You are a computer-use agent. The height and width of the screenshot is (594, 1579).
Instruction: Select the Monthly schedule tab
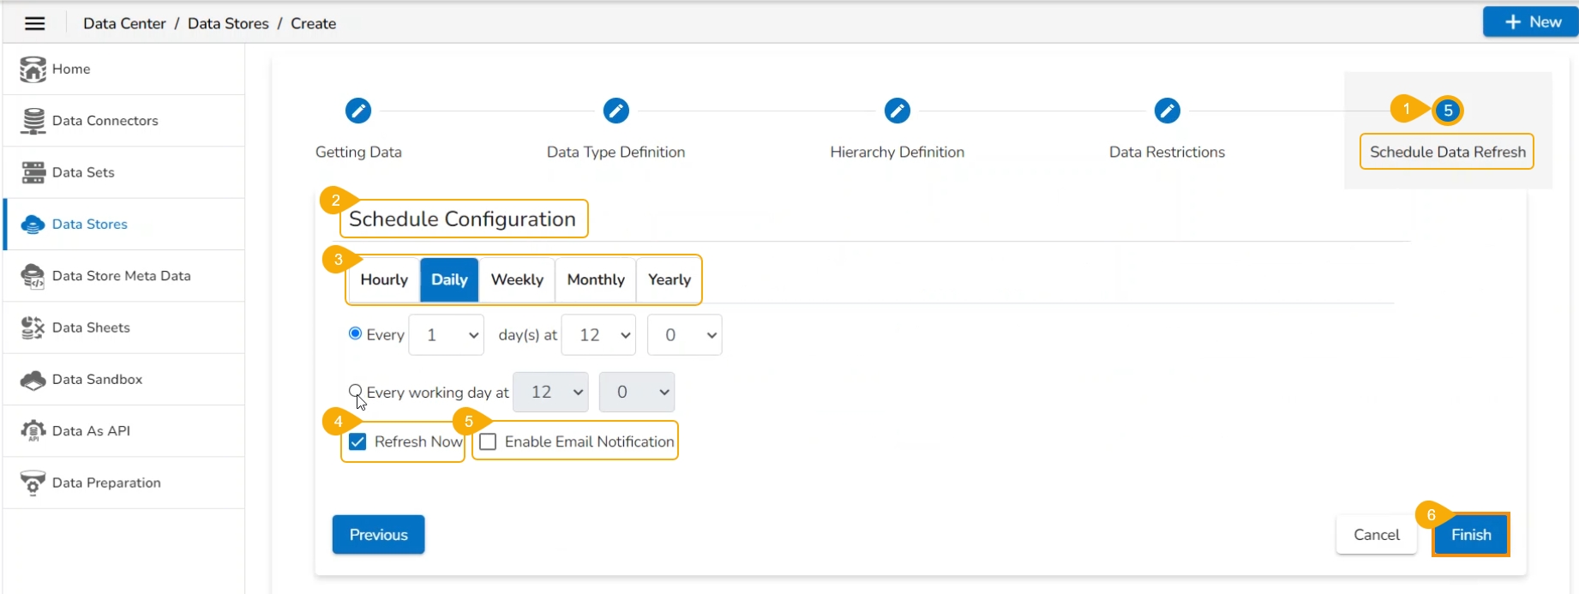click(596, 280)
